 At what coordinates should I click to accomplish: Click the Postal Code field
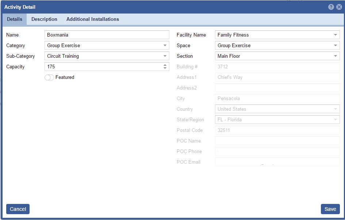(277, 130)
